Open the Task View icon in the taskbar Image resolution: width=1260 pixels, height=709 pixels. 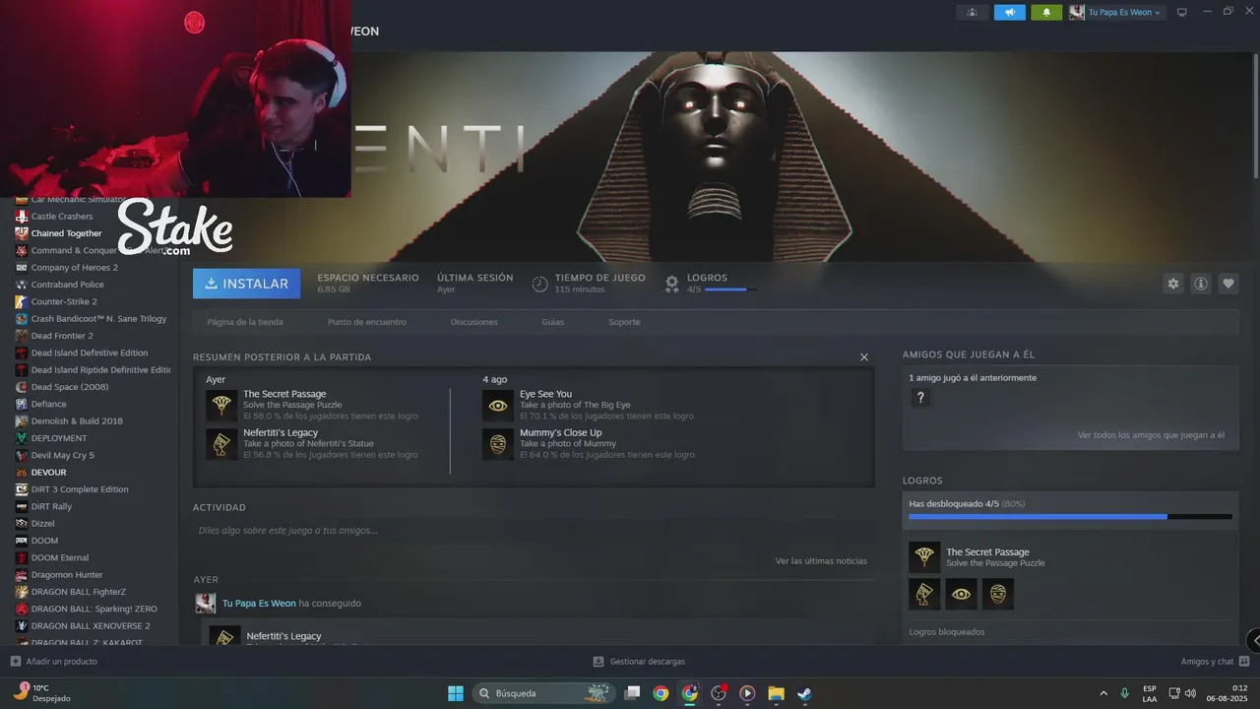[633, 693]
